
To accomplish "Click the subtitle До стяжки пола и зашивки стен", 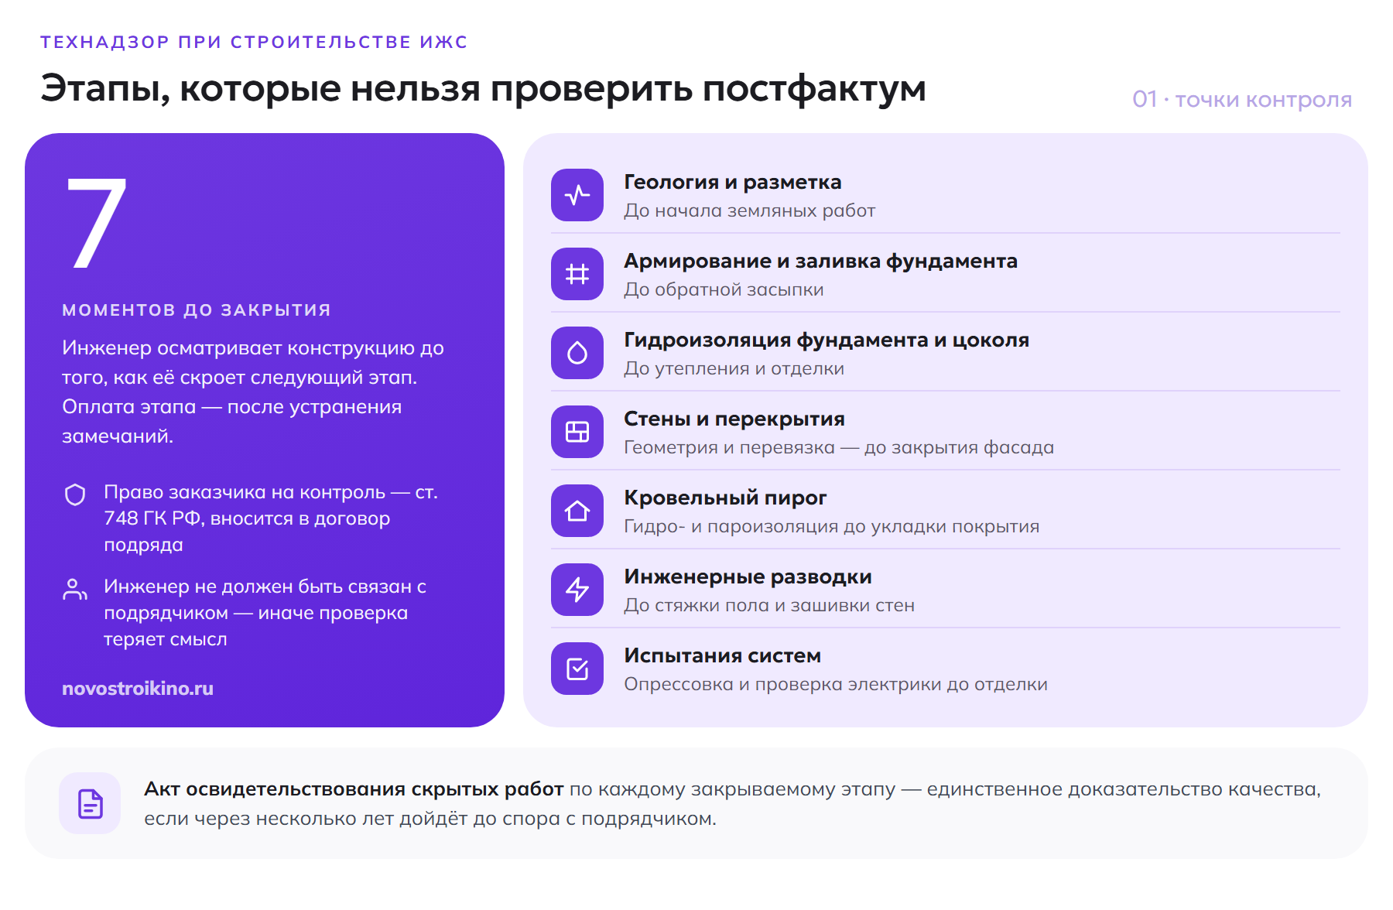I will pyautogui.click(x=769, y=605).
